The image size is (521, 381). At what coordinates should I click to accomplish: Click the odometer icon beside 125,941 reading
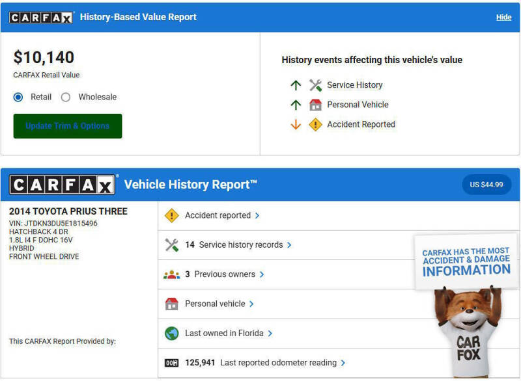171,363
